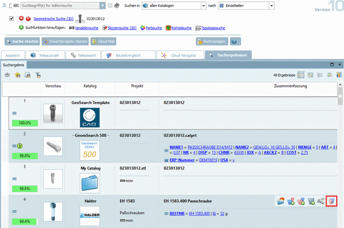Switch to the Bauteilvergleich tab
This screenshot has width=344, height=228.
128,56
